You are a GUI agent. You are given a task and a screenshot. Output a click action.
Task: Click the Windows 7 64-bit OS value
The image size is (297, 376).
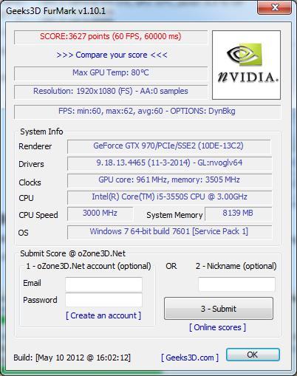169,232
